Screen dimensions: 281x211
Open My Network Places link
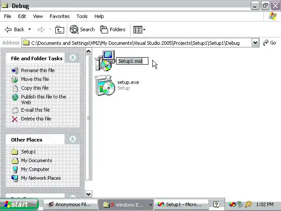pyautogui.click(x=41, y=178)
